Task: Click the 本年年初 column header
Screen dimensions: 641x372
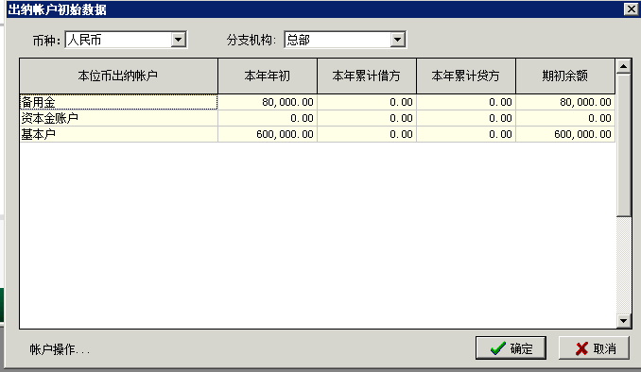Action: [268, 76]
